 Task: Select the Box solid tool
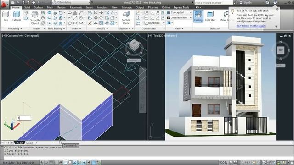(x=6, y=16)
